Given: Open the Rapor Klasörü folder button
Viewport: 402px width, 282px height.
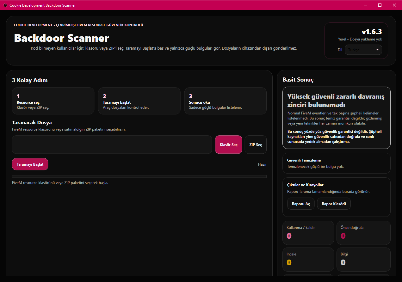Looking at the screenshot, I should (334, 204).
